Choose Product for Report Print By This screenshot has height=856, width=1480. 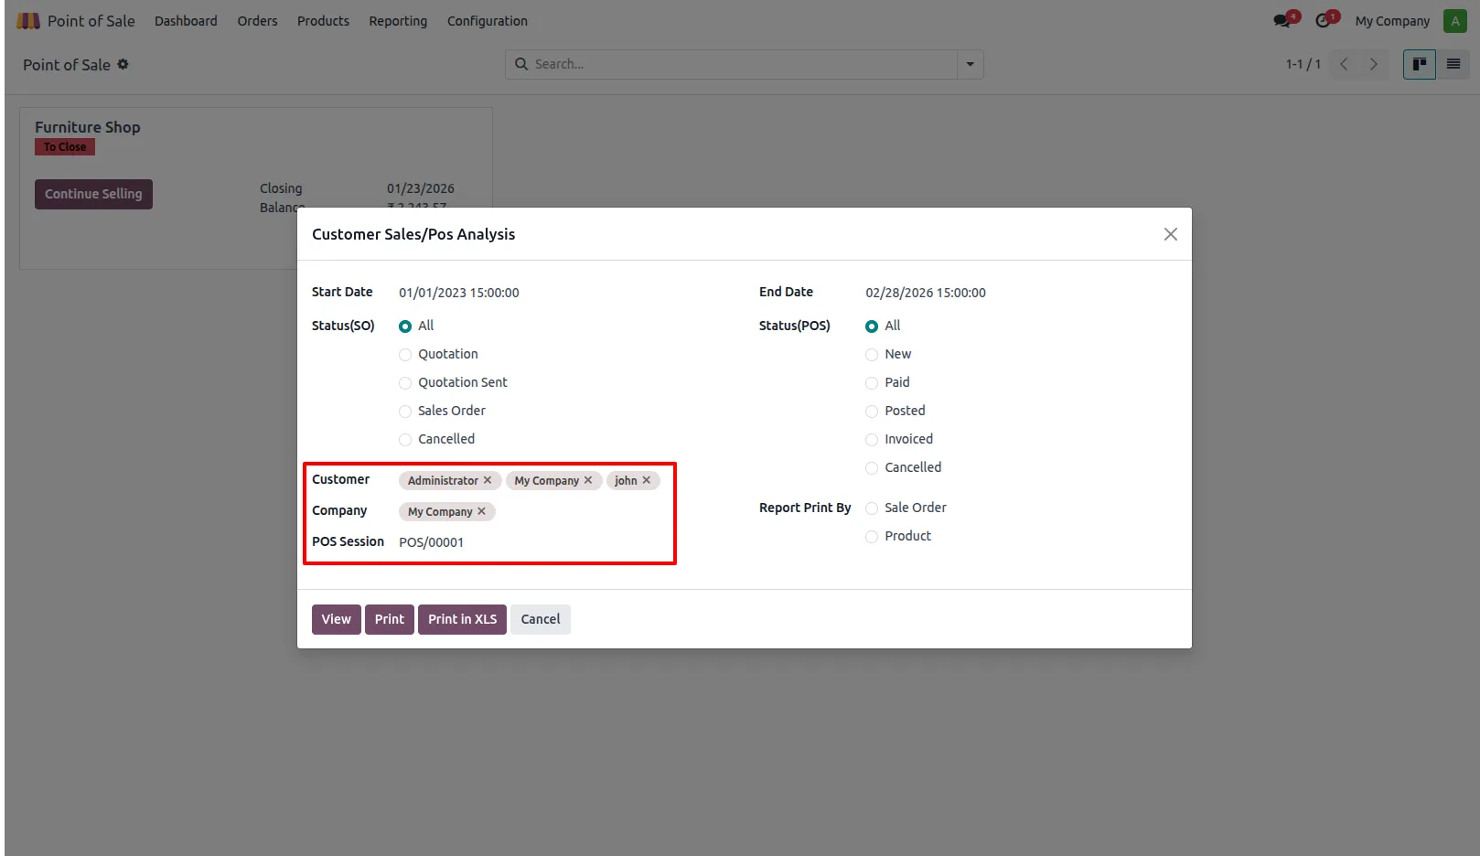point(872,537)
